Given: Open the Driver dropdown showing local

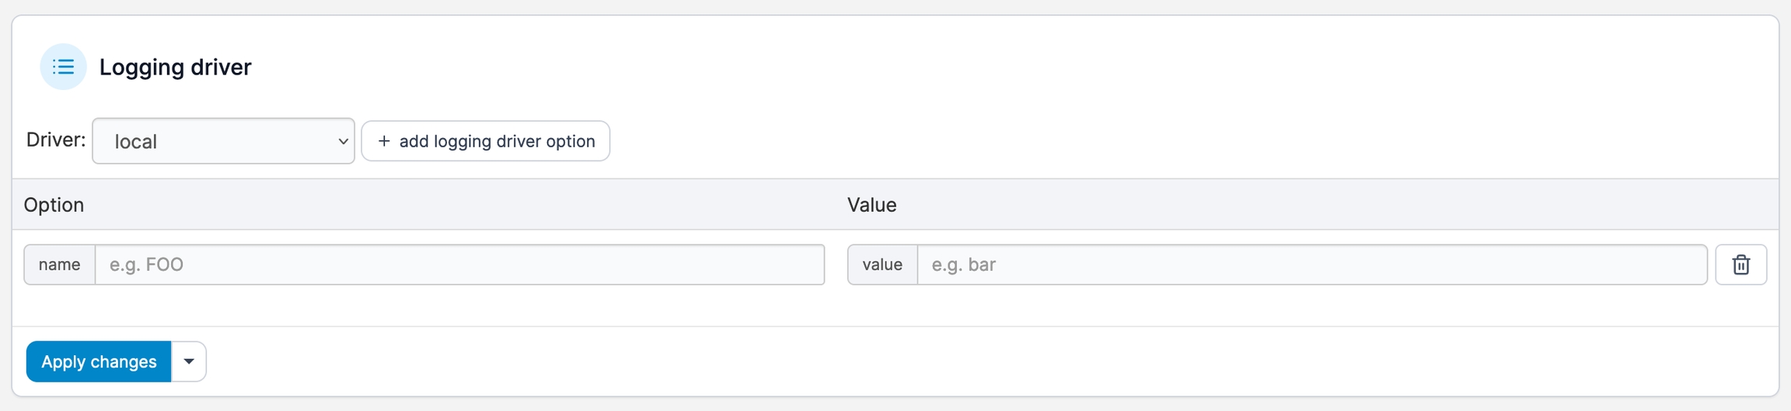Looking at the screenshot, I should [x=223, y=141].
